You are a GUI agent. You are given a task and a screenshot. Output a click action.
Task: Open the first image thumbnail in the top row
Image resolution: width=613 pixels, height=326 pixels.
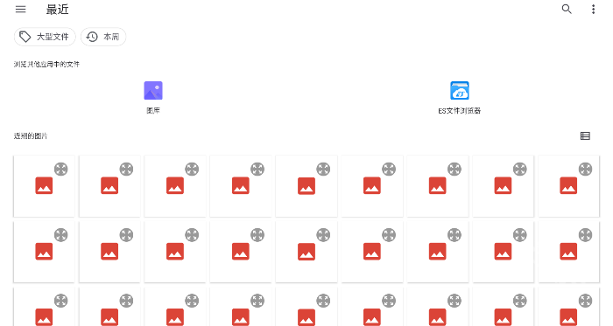[44, 186]
